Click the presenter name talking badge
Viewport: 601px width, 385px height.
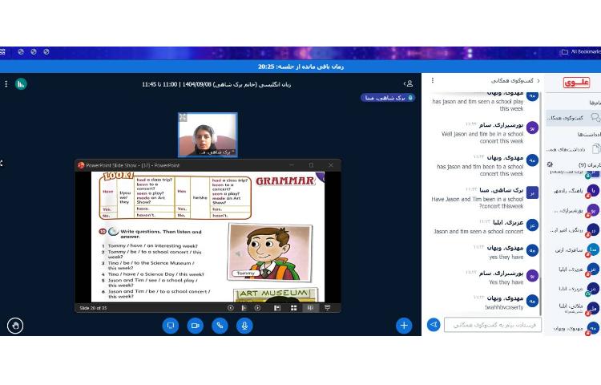[387, 98]
